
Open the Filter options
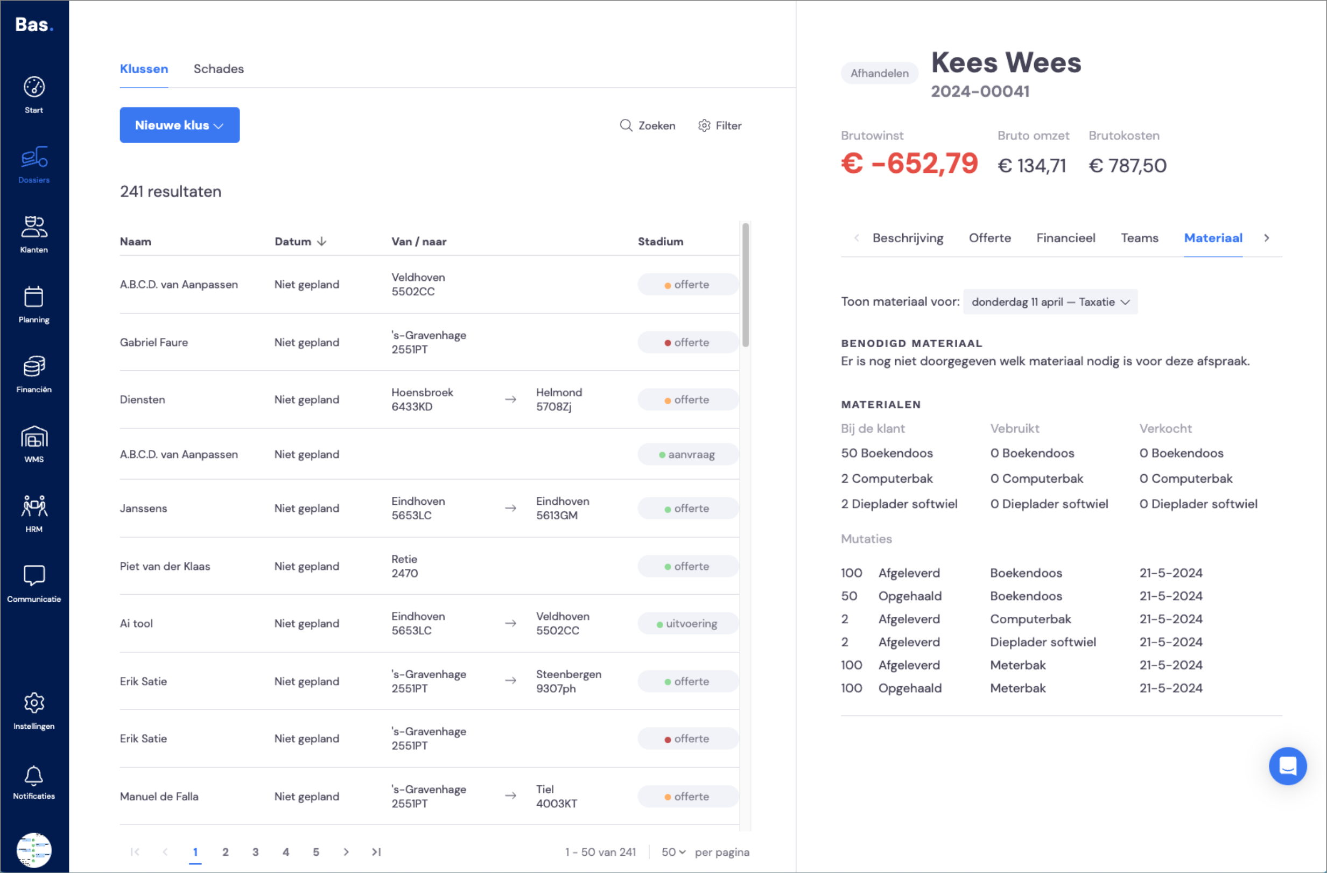point(720,125)
